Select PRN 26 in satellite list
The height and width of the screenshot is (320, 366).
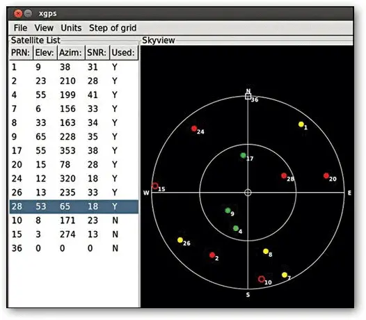pos(74,193)
